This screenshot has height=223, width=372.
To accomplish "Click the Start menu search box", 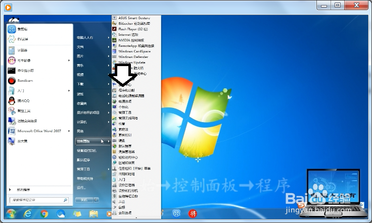I will 39,200.
